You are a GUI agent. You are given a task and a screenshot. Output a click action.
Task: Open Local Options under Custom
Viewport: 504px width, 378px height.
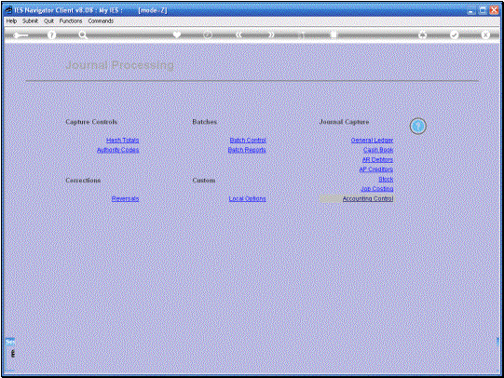(248, 198)
